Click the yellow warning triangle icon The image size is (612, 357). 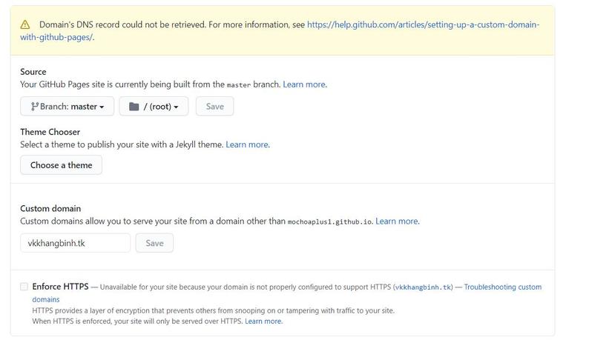(x=25, y=24)
